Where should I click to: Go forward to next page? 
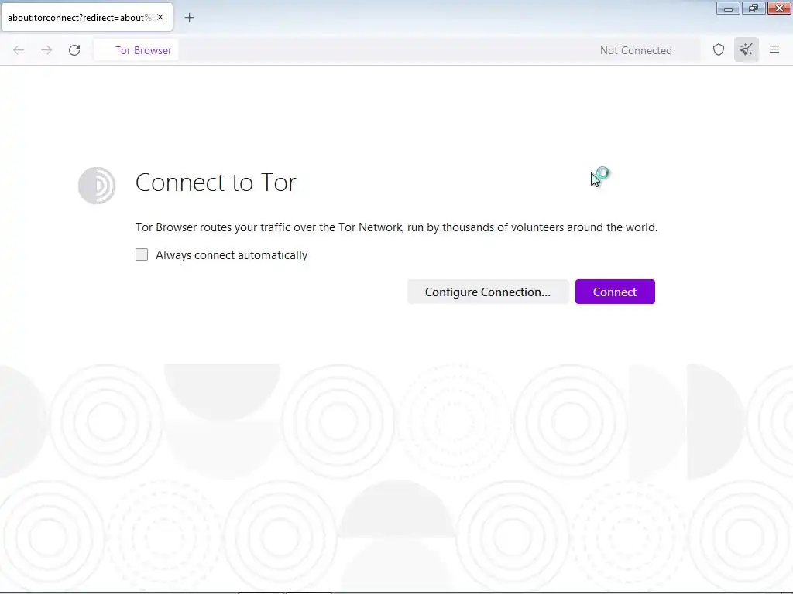pos(46,50)
